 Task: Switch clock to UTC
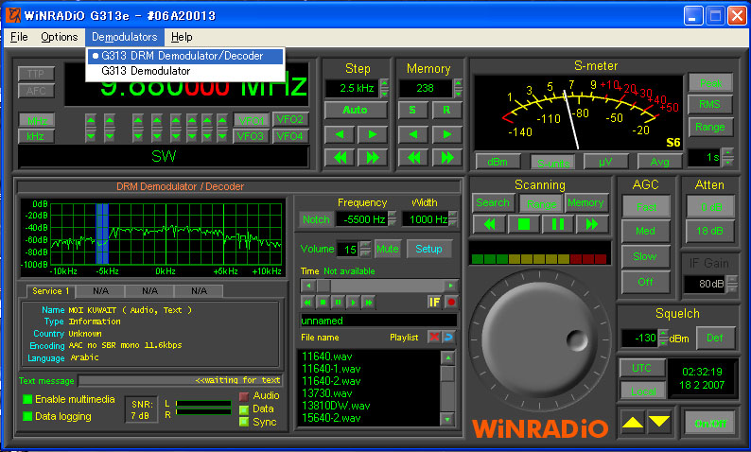coord(641,368)
